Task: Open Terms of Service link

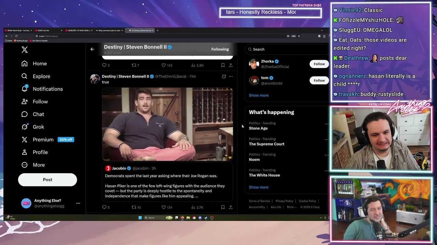Action: (259, 201)
